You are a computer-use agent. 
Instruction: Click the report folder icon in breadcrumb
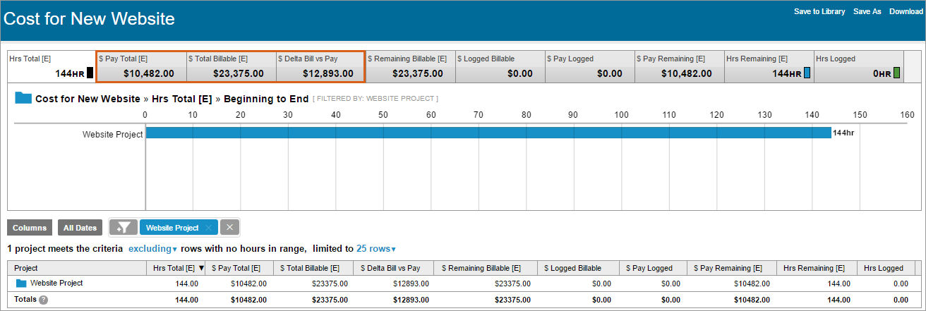click(23, 98)
